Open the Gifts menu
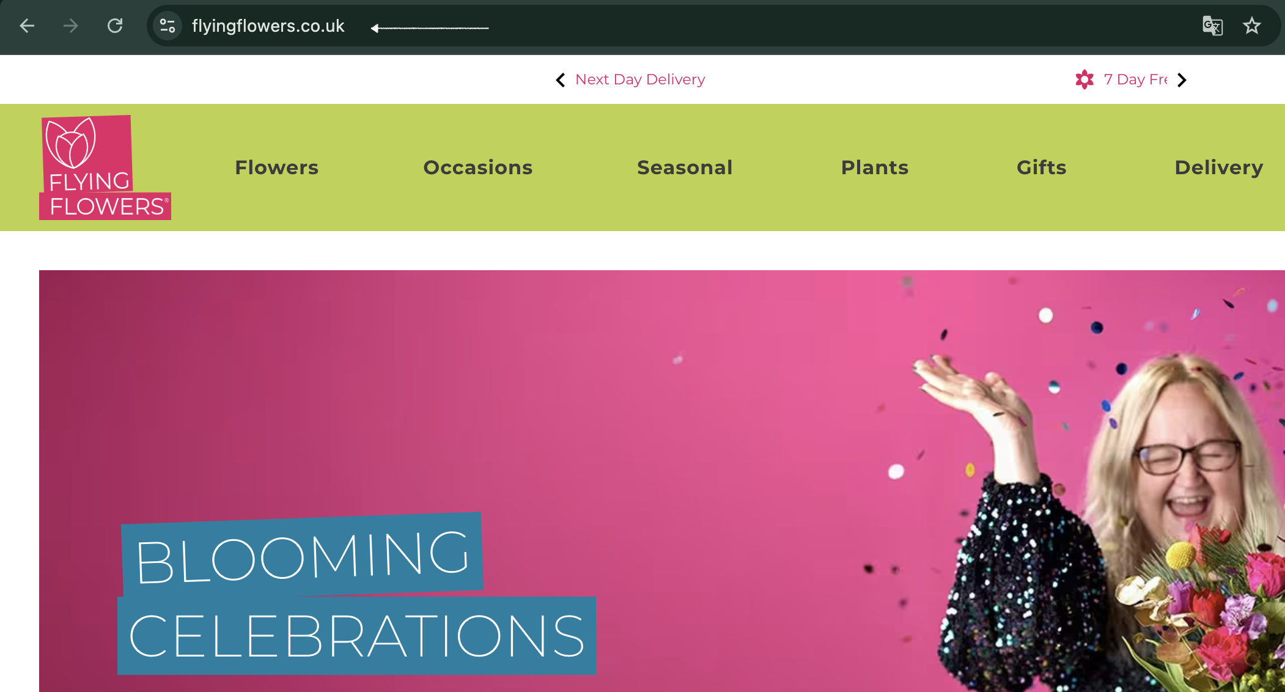This screenshot has height=692, width=1285. point(1042,167)
